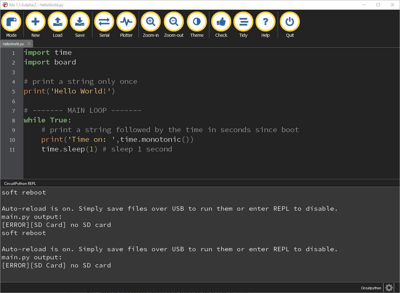Viewport: 400px width, 293px height.
Task: Click the time.monotonic() print line
Action: [x=118, y=140]
